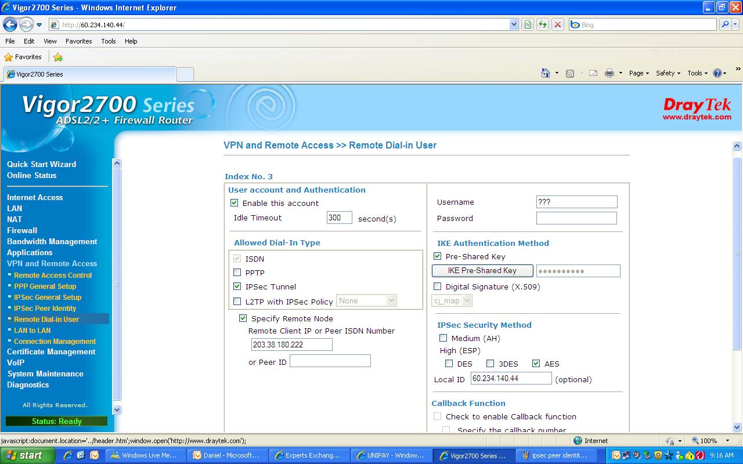Image resolution: width=743 pixels, height=464 pixels.
Task: Click the new tab button
Action: point(185,74)
